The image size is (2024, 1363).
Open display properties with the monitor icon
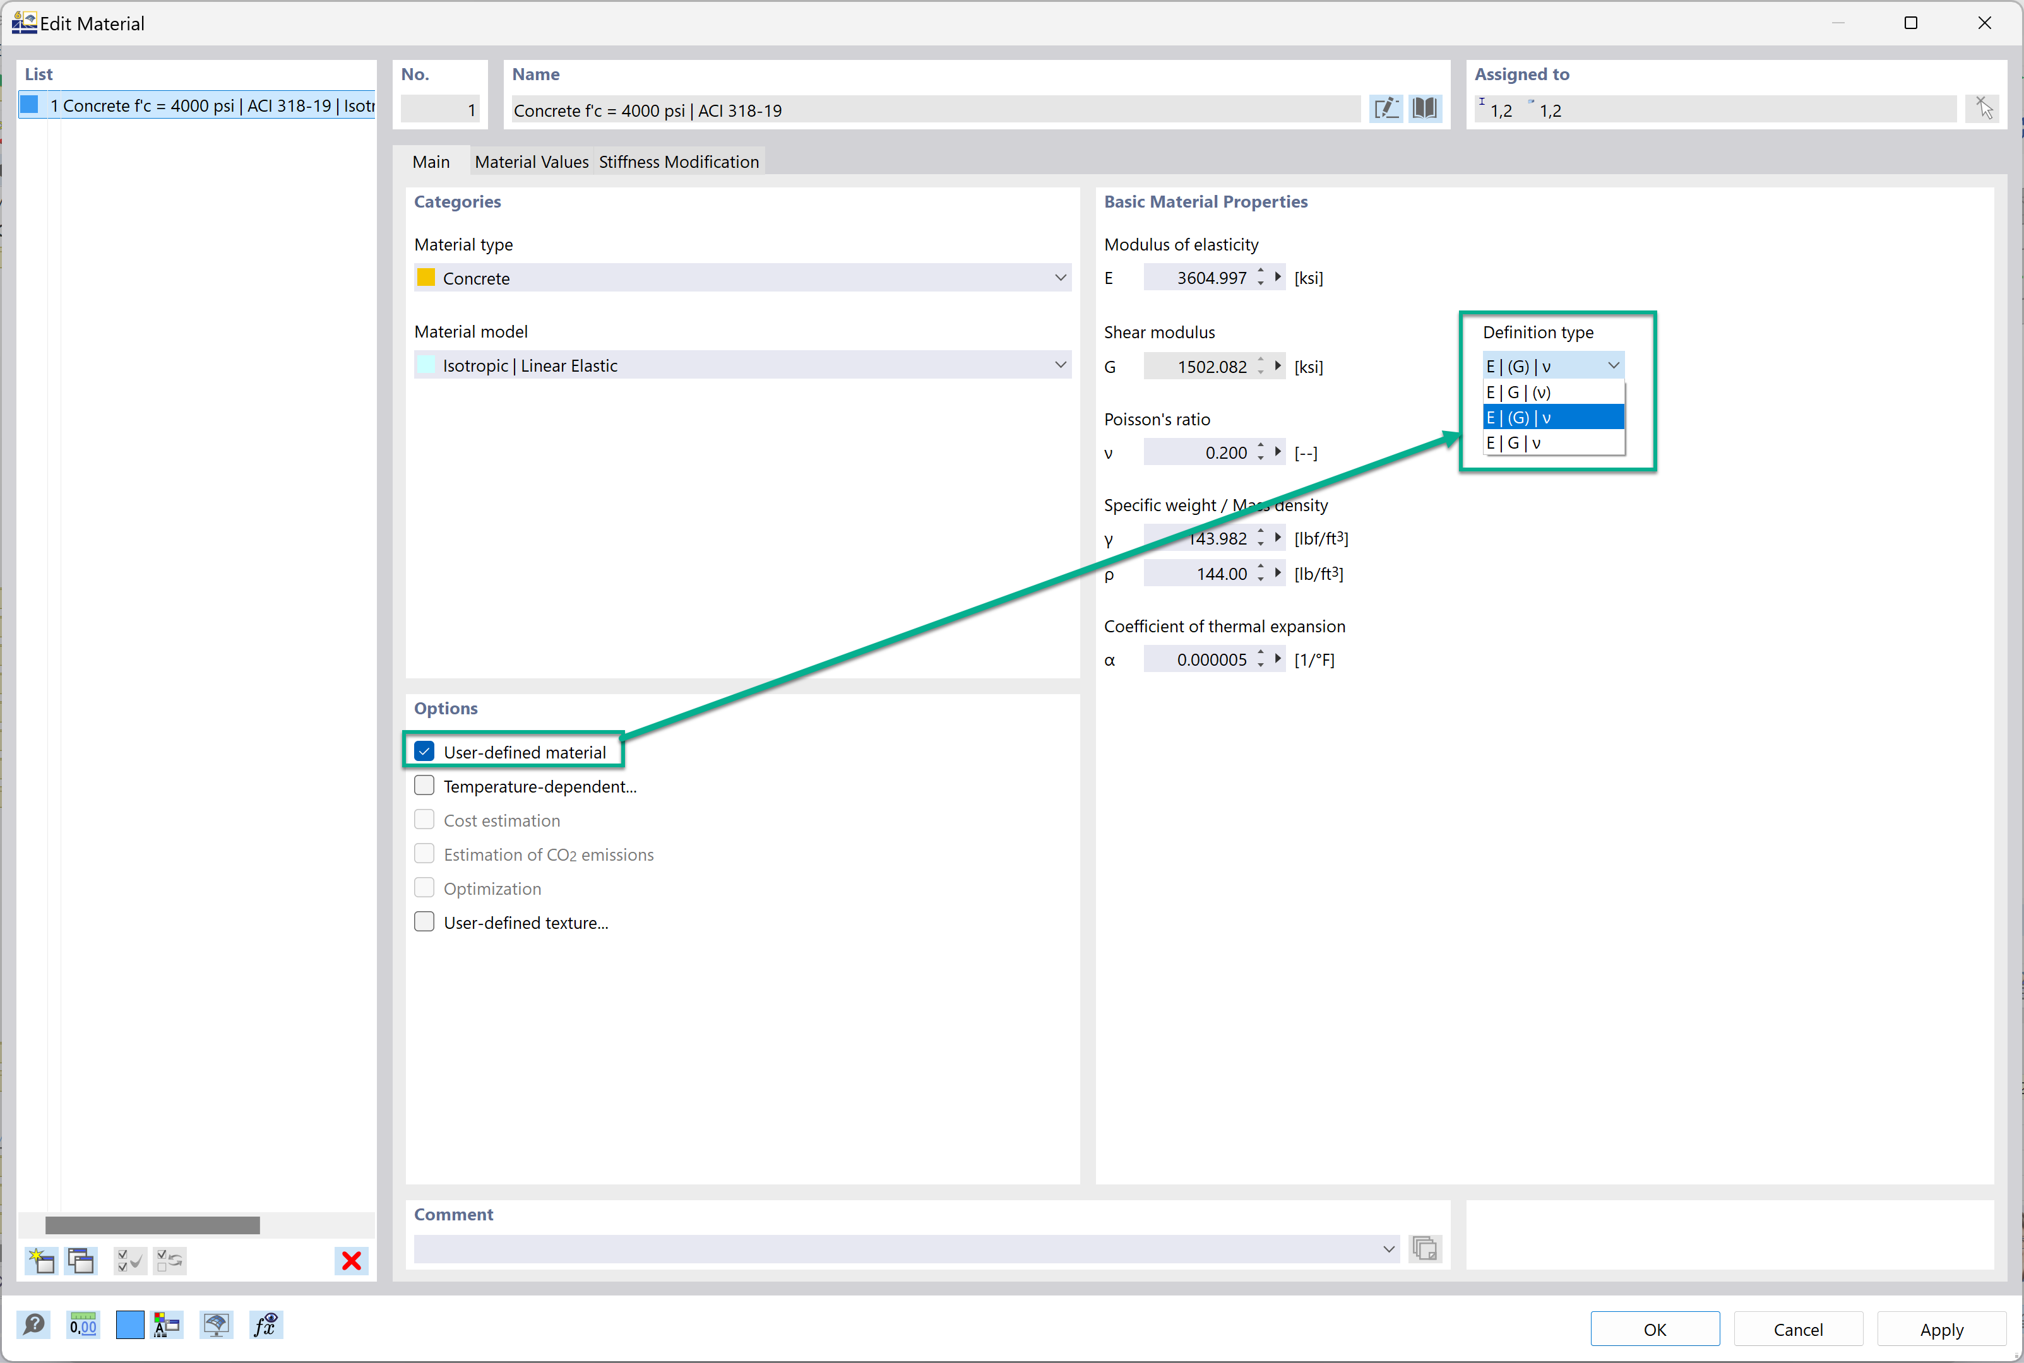click(x=215, y=1324)
